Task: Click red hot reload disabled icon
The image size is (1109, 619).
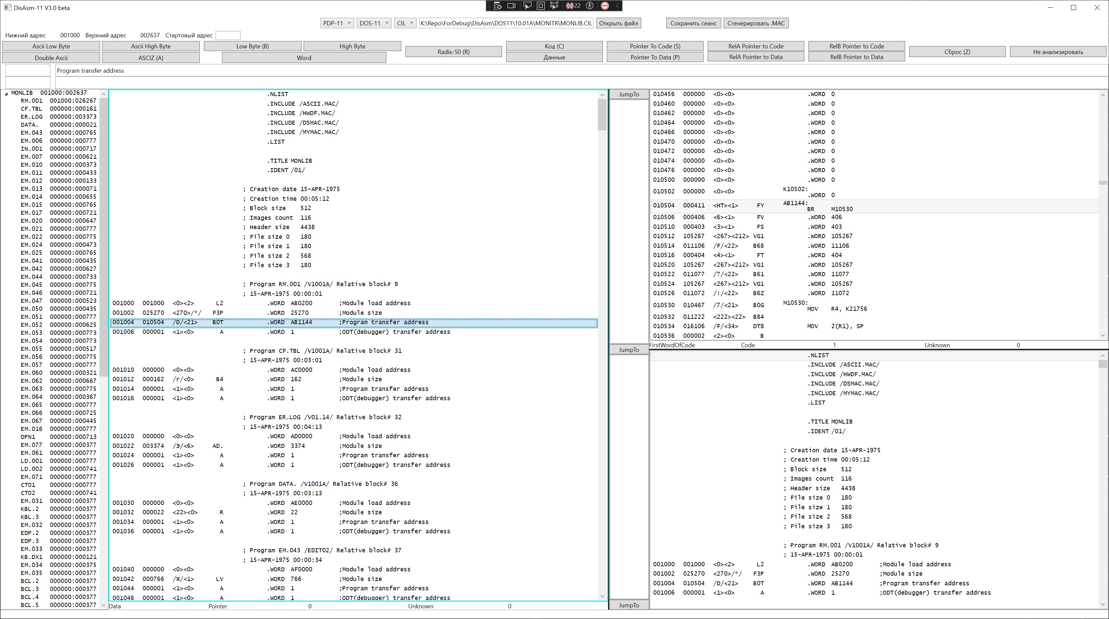Action: [x=605, y=6]
